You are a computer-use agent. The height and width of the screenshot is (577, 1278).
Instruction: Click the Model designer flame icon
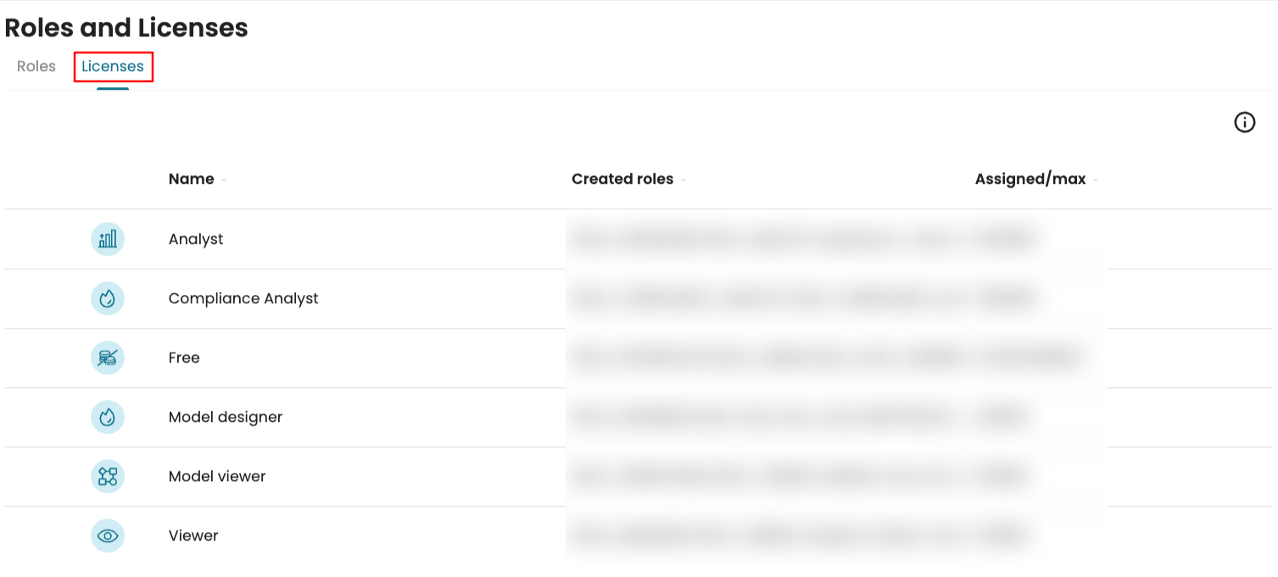pyautogui.click(x=108, y=417)
